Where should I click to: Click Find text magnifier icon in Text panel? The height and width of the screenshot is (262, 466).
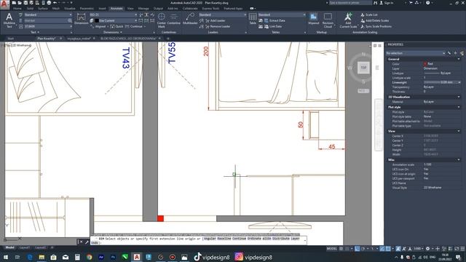click(70, 20)
